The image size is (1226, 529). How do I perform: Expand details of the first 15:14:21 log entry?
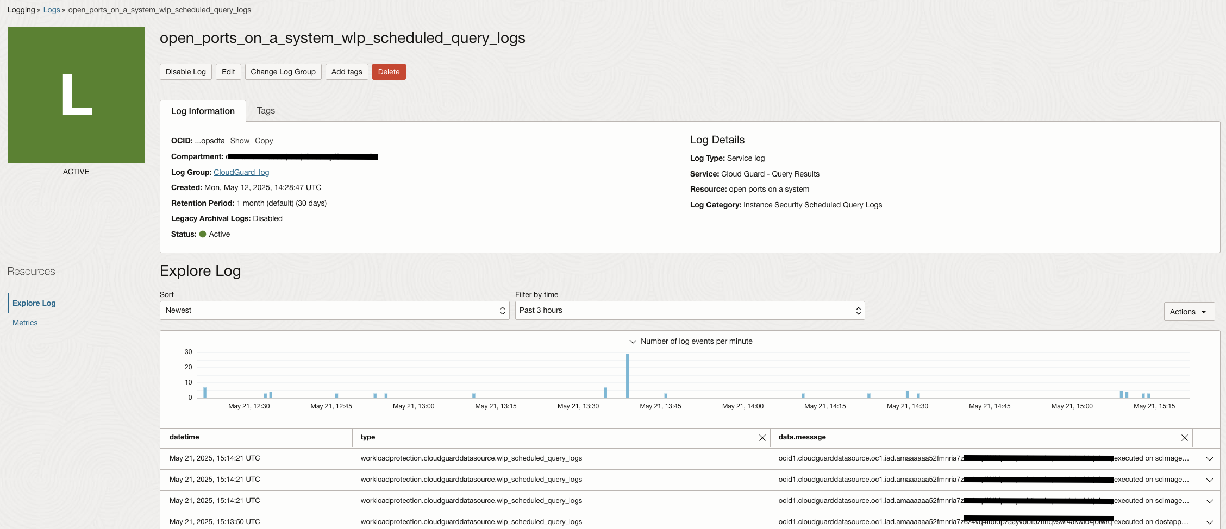[1210, 459]
